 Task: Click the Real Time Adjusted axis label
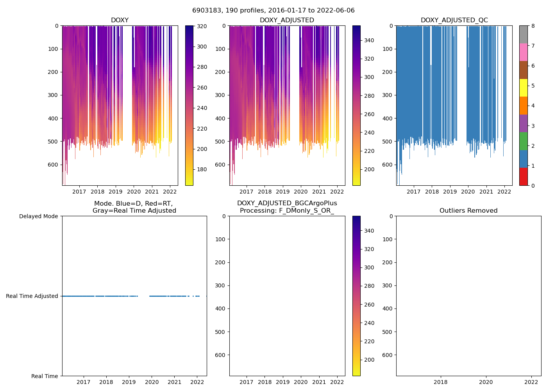(x=32, y=296)
